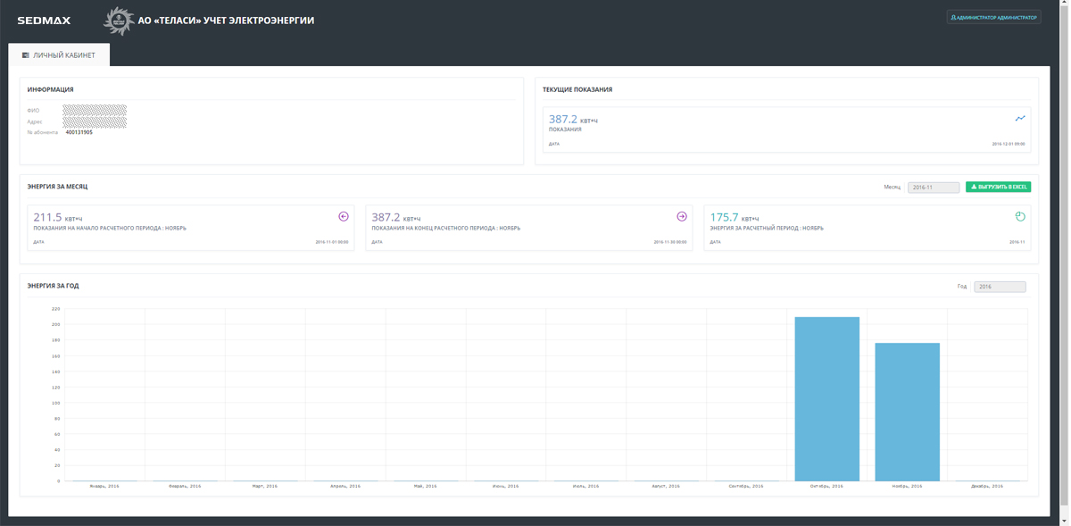Image resolution: width=1071 pixels, height=526 pixels.
Task: Click the purple left-arrow icon on period start card
Action: pos(344,216)
